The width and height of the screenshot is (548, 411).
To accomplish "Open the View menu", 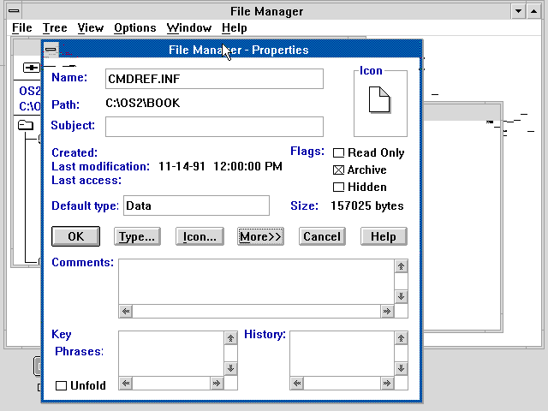I will click(x=91, y=27).
